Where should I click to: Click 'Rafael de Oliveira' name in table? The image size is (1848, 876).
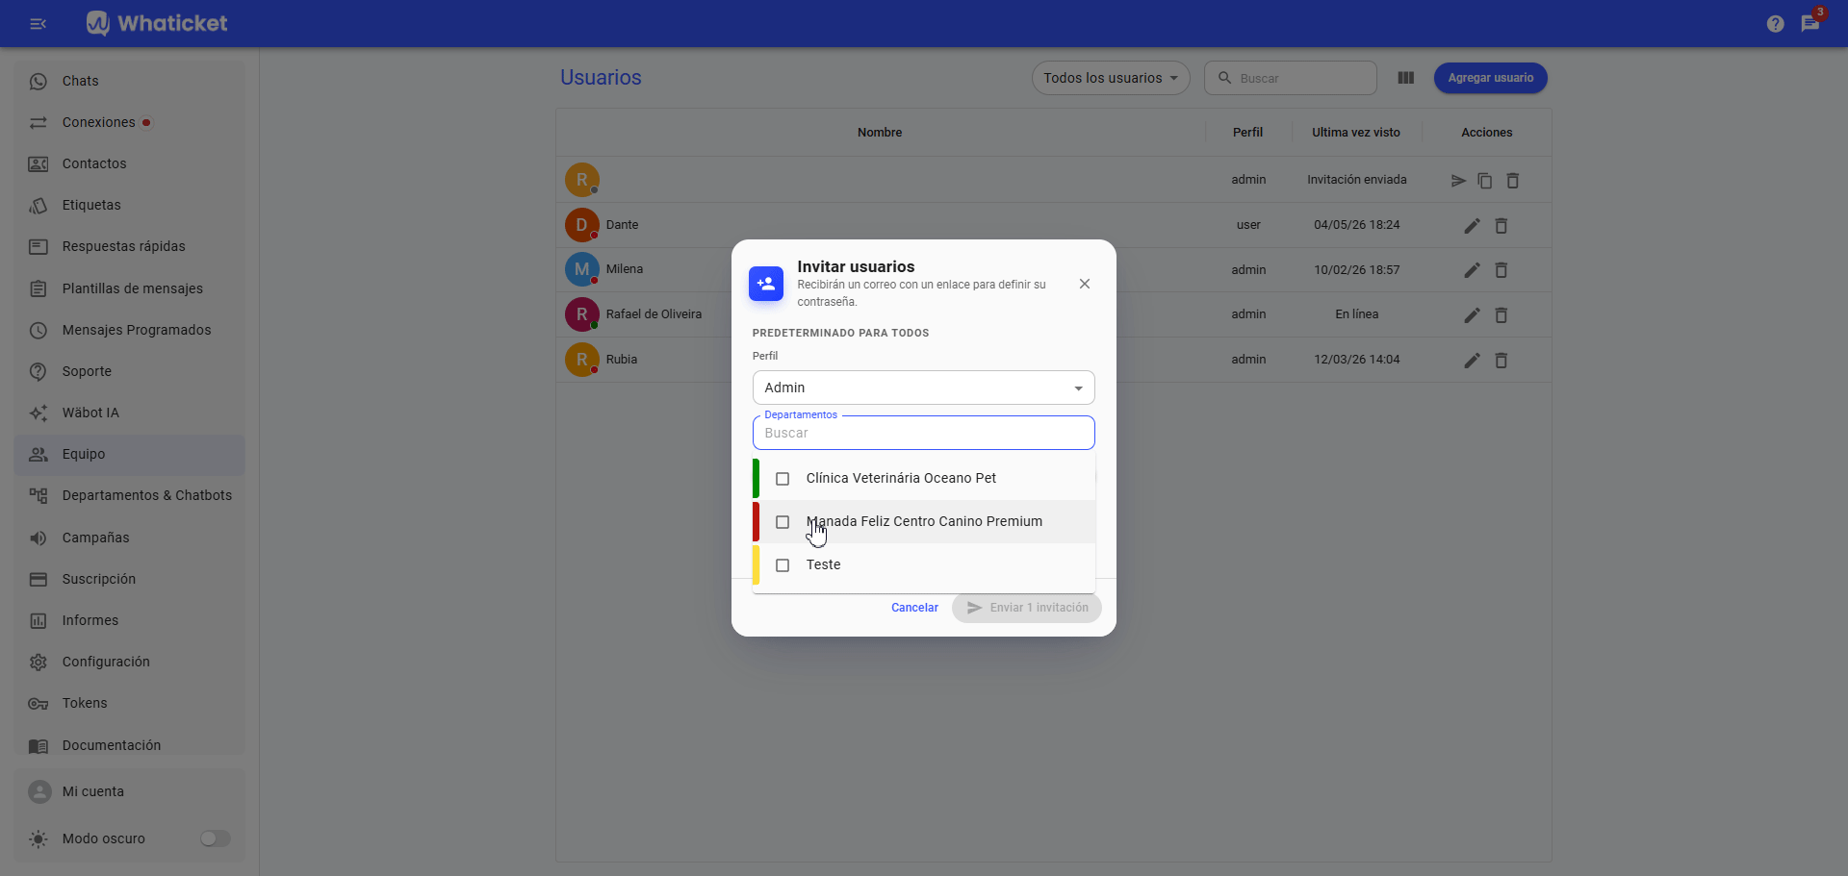654,314
